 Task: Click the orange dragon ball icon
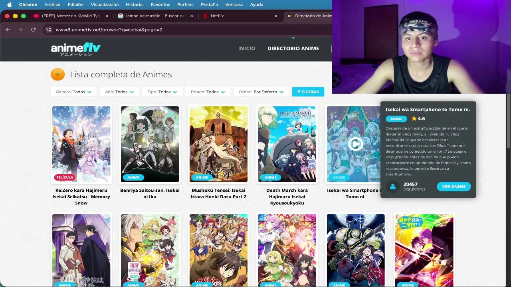(x=57, y=74)
